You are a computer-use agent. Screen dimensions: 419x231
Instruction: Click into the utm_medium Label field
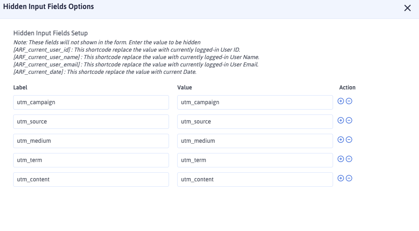pos(91,141)
